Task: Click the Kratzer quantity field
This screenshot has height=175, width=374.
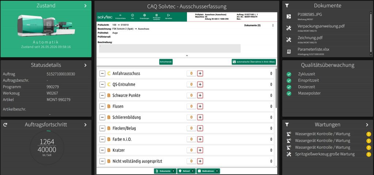Action: coord(191,150)
